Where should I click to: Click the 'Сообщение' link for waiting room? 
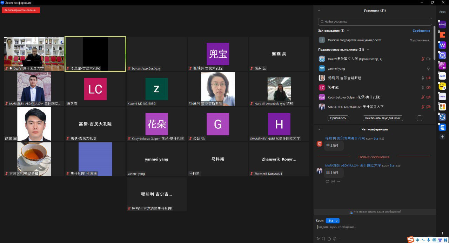421,31
